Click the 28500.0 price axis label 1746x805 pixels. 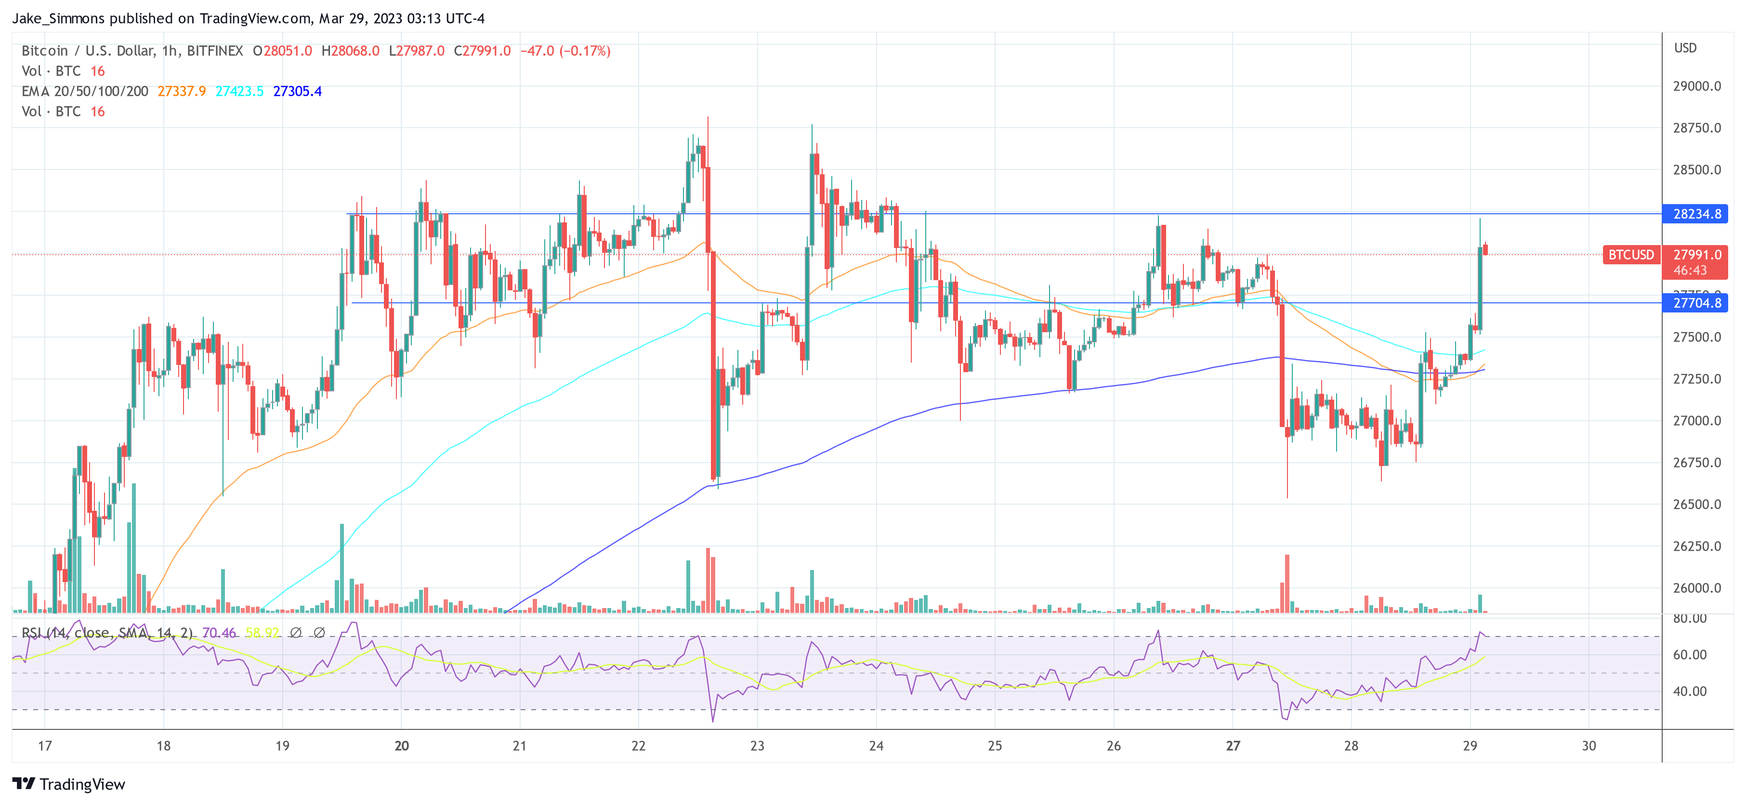point(1696,170)
